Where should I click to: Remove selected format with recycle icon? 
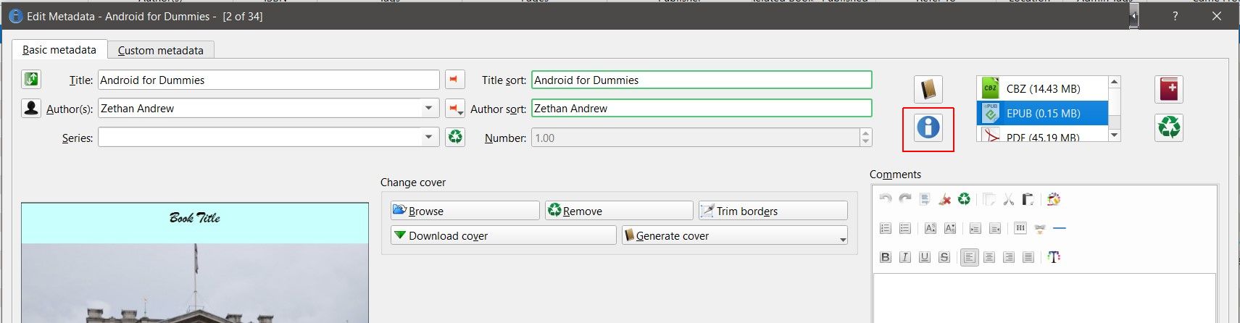coord(1168,127)
